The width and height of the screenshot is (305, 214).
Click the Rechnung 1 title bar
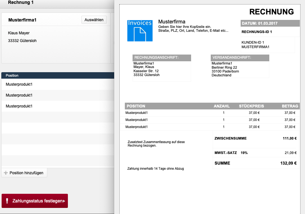coord(21,3)
